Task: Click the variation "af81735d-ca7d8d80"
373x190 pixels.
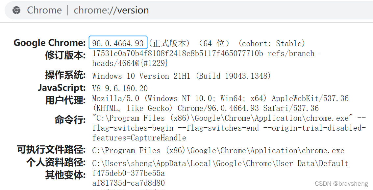Action: click(x=129, y=183)
